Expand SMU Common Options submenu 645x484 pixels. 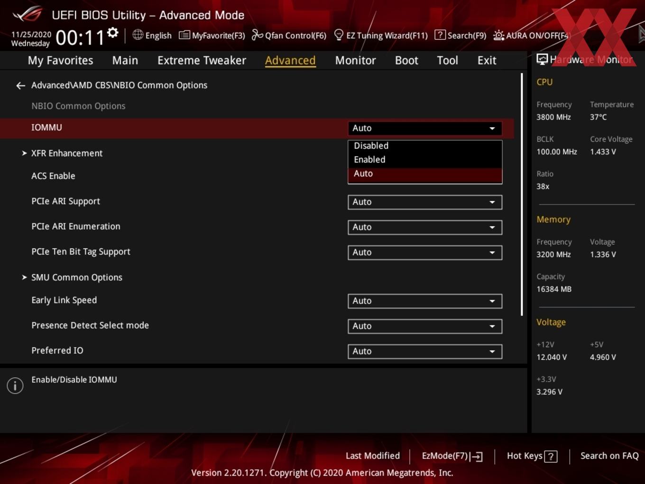pyautogui.click(x=72, y=278)
